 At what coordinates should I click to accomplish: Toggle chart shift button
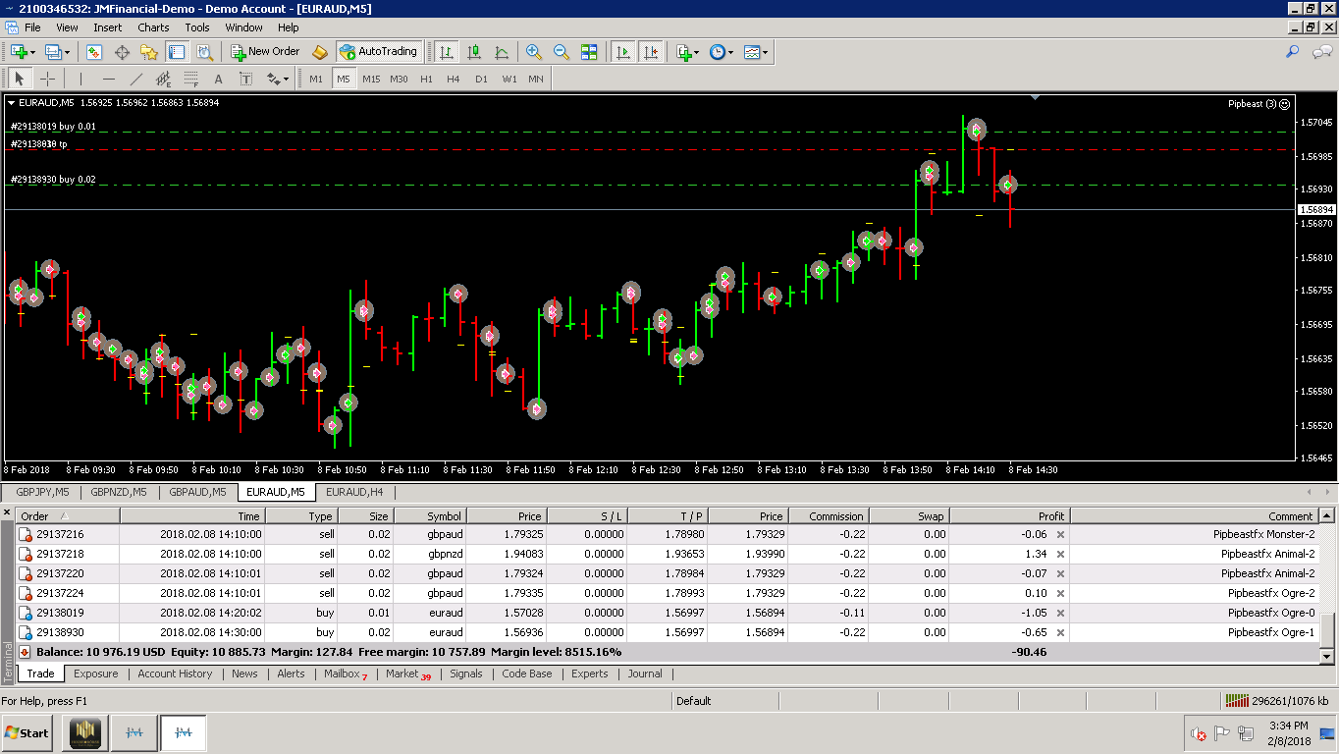[x=650, y=52]
